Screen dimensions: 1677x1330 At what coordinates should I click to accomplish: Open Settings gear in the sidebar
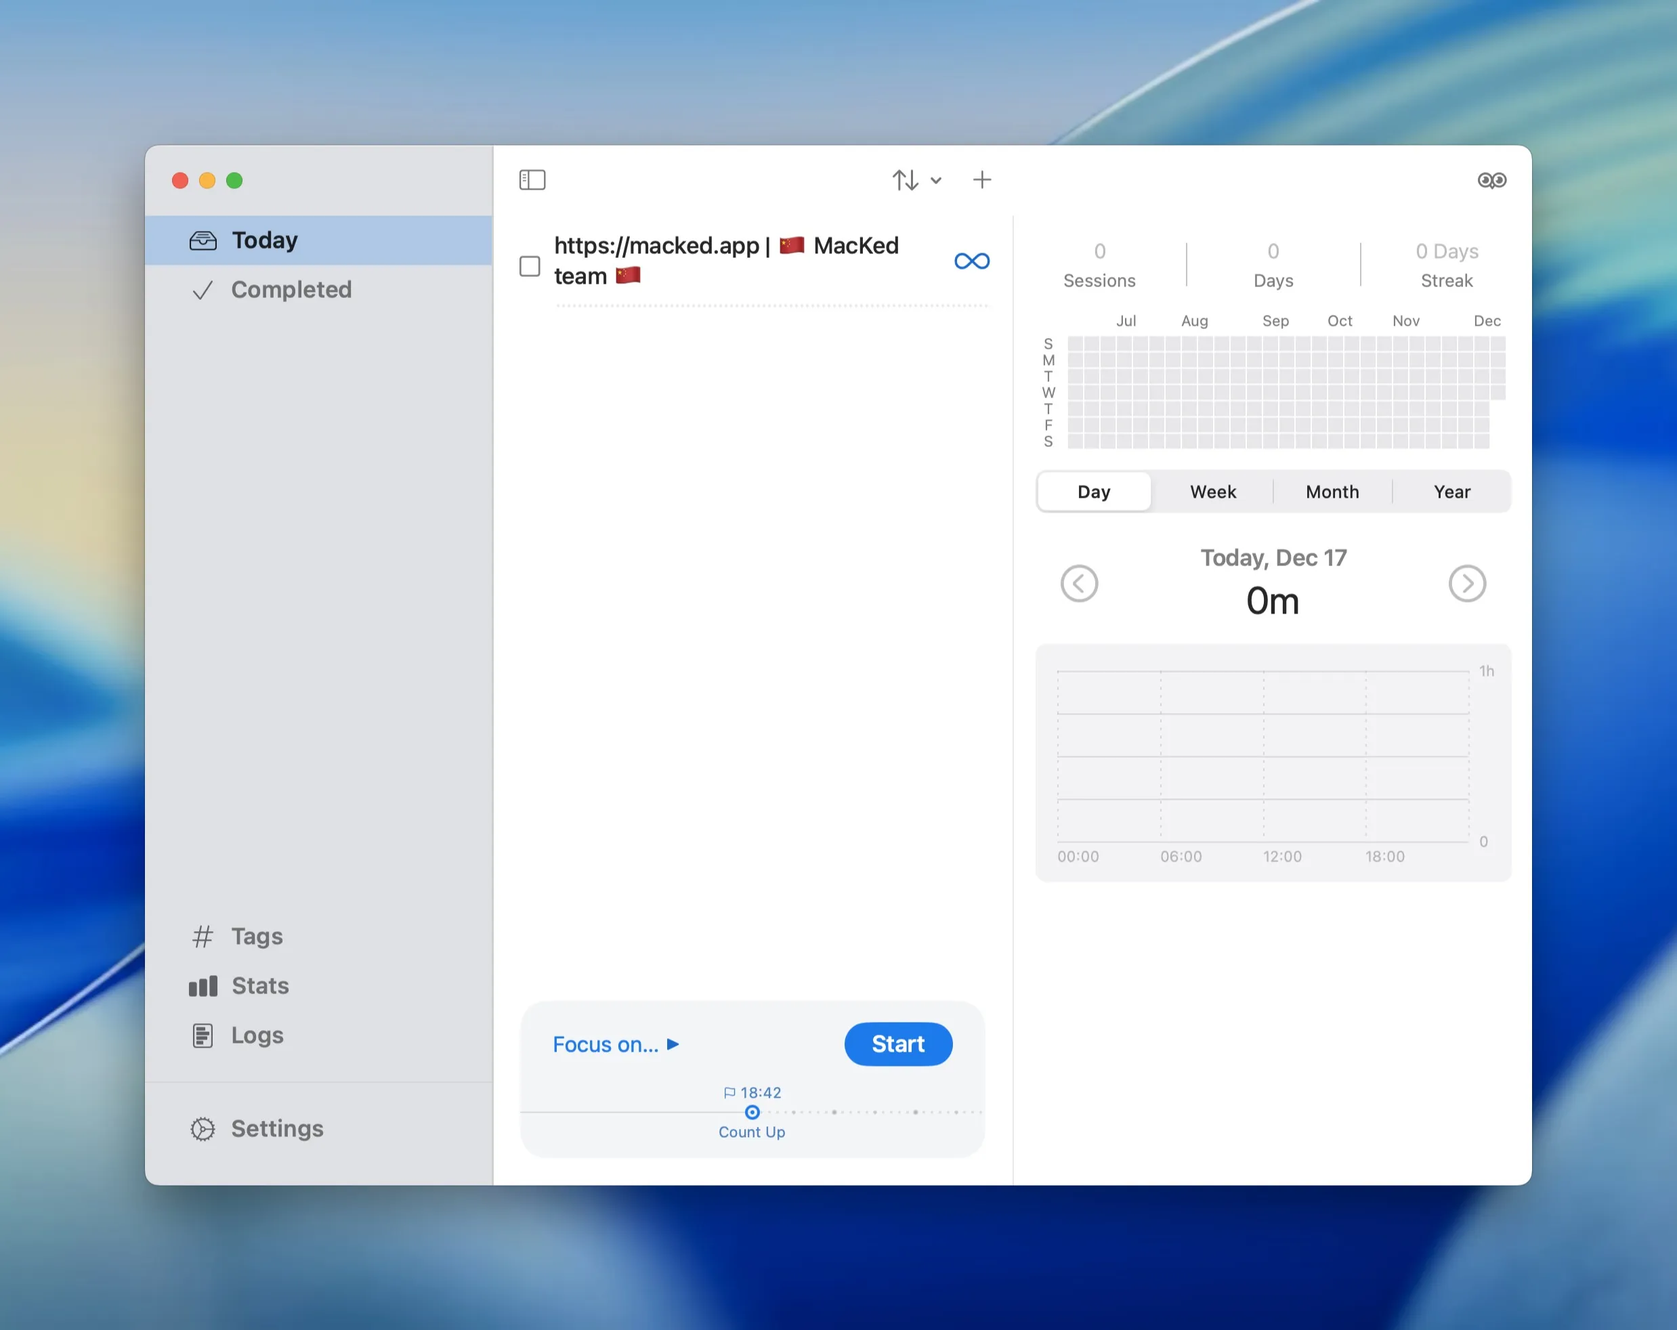point(203,1129)
